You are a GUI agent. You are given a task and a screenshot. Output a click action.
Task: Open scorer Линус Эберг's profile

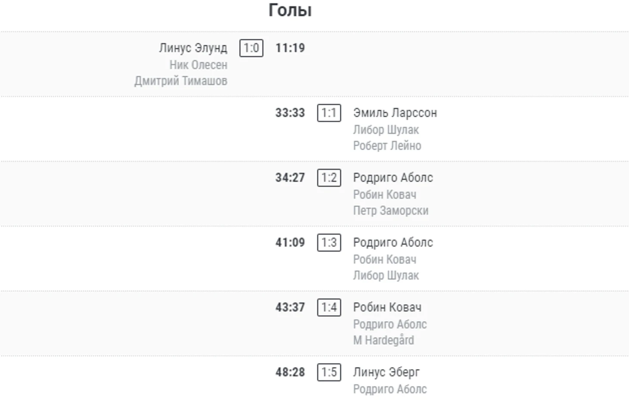tap(386, 372)
